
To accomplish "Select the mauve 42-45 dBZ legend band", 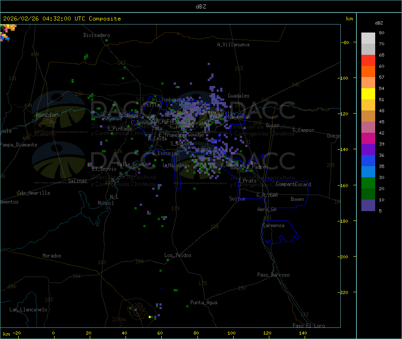I will 368,127.
